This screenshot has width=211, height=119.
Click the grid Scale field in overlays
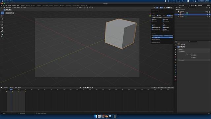click(x=157, y=18)
